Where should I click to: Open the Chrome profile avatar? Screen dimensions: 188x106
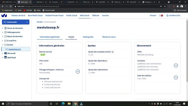182,6
